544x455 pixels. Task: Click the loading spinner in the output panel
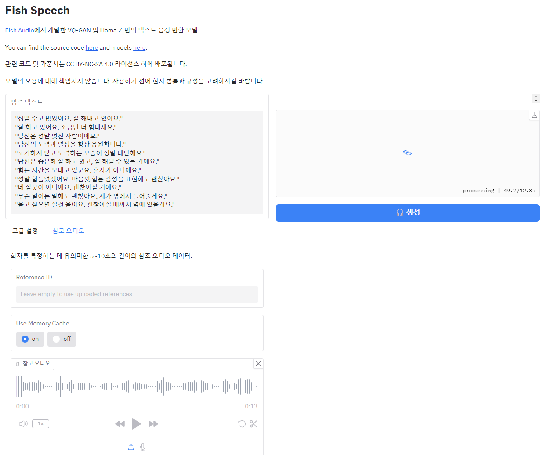(407, 153)
